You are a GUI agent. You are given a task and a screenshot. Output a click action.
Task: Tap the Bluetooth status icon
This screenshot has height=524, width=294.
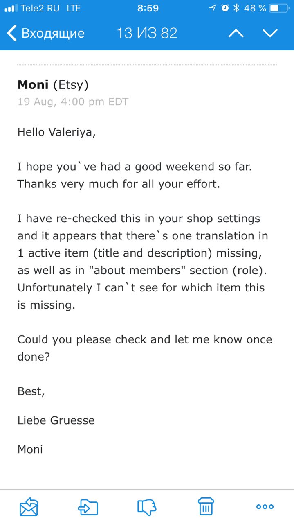coord(236,8)
